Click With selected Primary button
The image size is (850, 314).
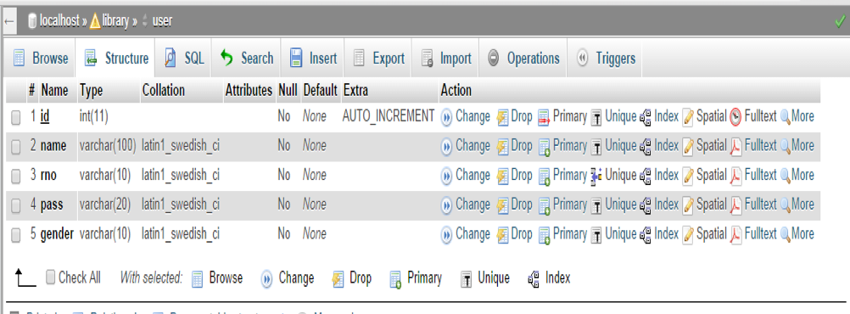coord(416,278)
